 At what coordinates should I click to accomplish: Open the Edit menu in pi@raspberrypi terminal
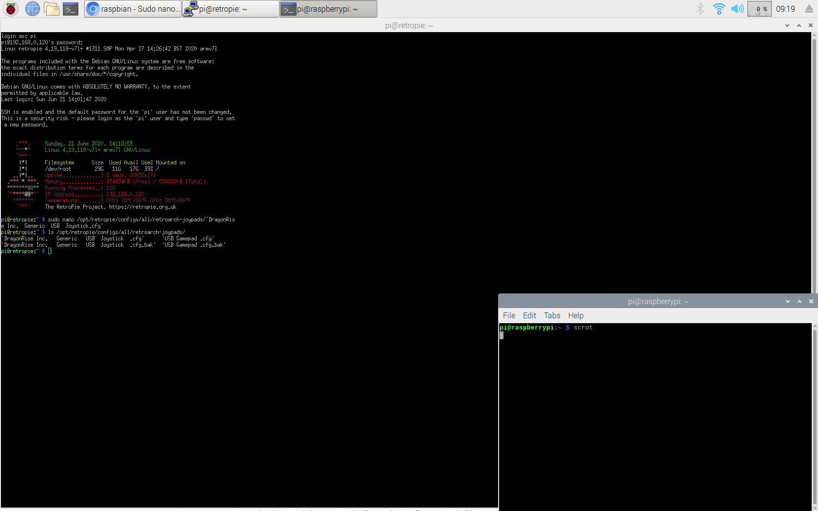tap(529, 315)
